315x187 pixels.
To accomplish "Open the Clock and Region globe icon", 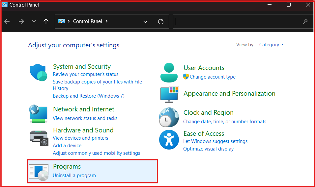I will pyautogui.click(x=169, y=117).
